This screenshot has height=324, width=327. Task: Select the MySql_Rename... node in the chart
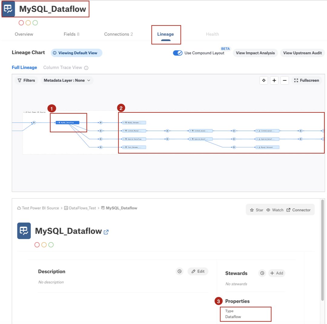tap(134, 123)
